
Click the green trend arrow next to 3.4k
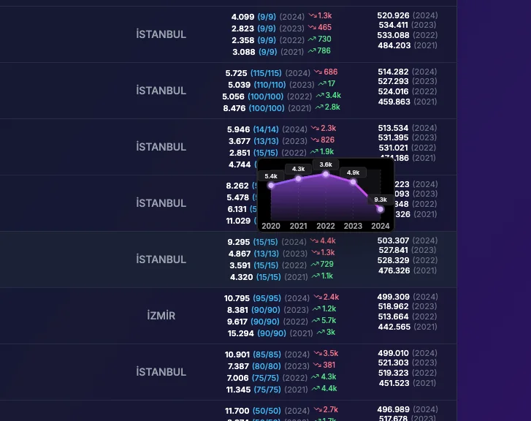[320, 95]
